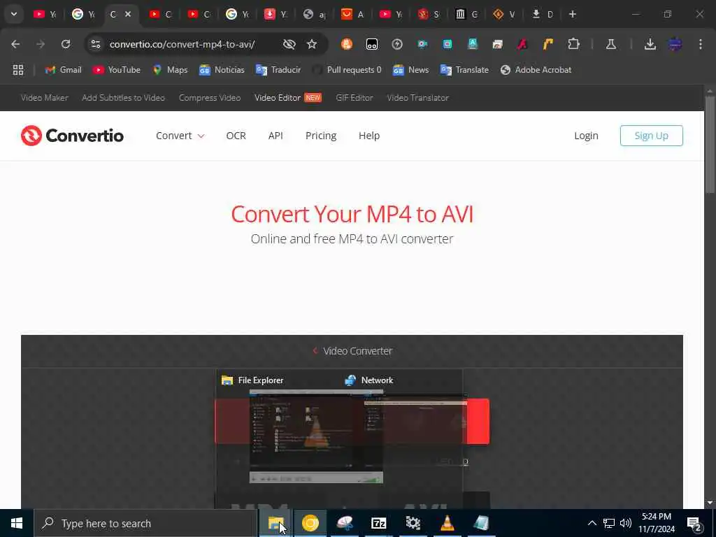Switch to the museum icon 'G' tab
The height and width of the screenshot is (537, 716).
click(x=466, y=14)
